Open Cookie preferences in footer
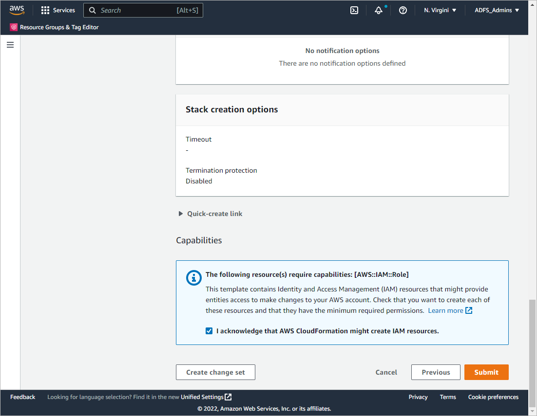This screenshot has height=416, width=537. (x=493, y=397)
